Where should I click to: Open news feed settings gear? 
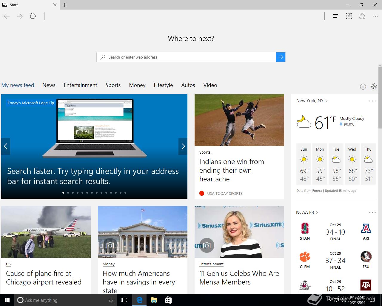(374, 86)
